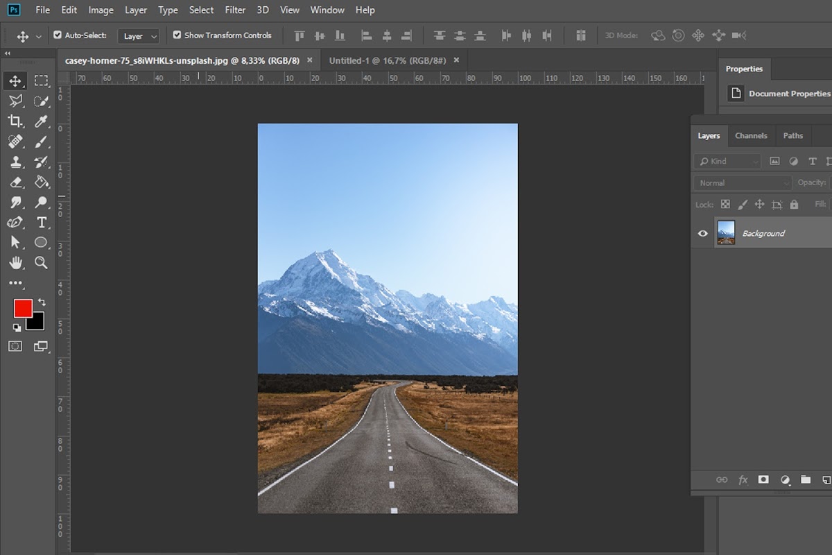The height and width of the screenshot is (555, 832).
Task: Click the Background layer thumbnail
Action: coord(726,232)
